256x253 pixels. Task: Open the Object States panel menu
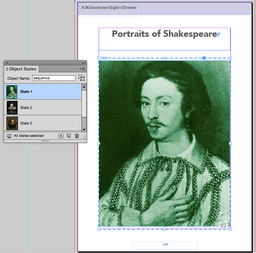click(82, 69)
